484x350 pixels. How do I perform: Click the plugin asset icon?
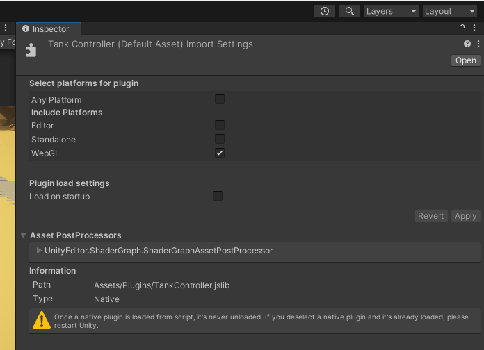tap(31, 50)
